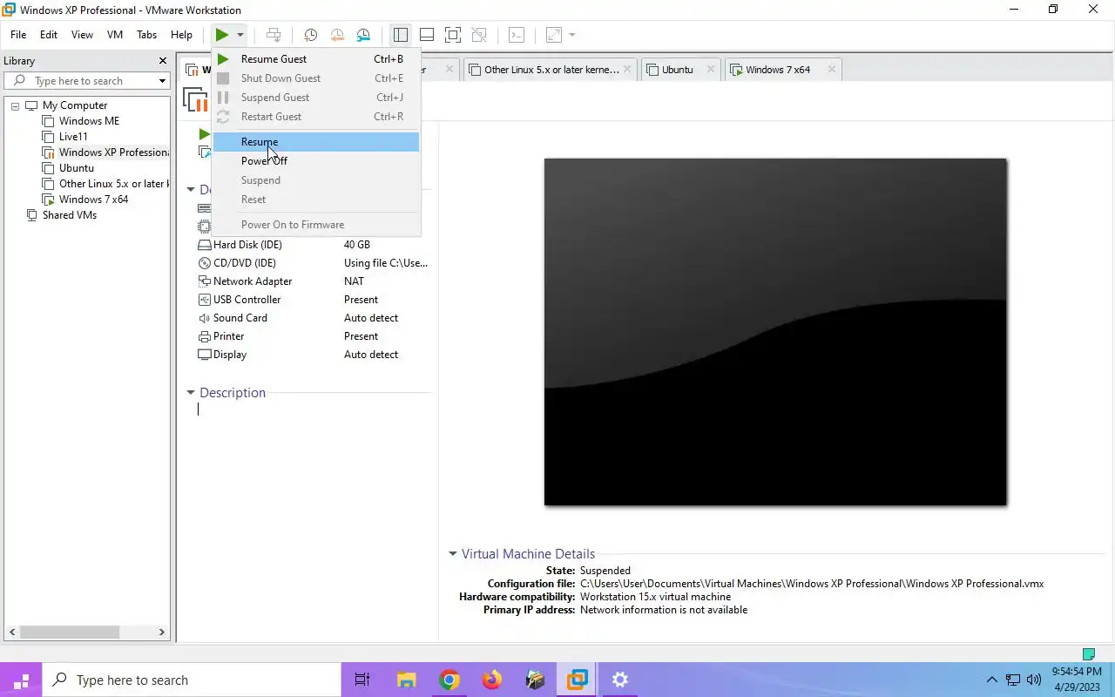
Task: Open Settings gear on the taskbar
Action: (x=619, y=680)
